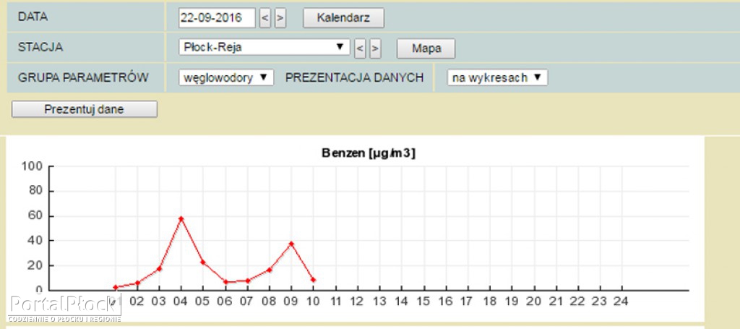The image size is (740, 329).
Task: Click the date field showing 22-09-2016
Action: (x=217, y=18)
